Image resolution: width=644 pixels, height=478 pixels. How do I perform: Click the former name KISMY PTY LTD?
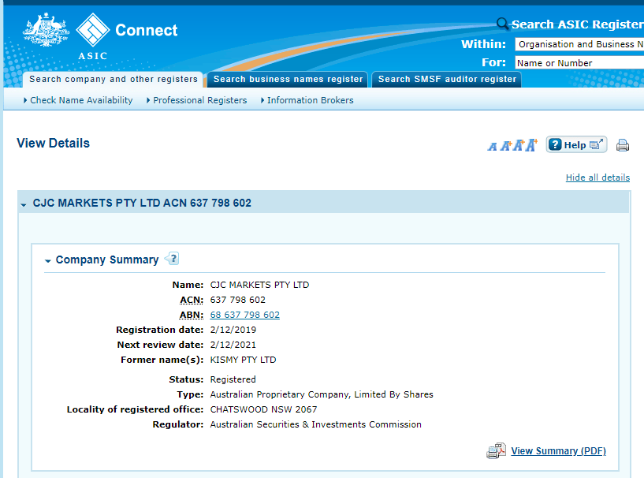(243, 360)
